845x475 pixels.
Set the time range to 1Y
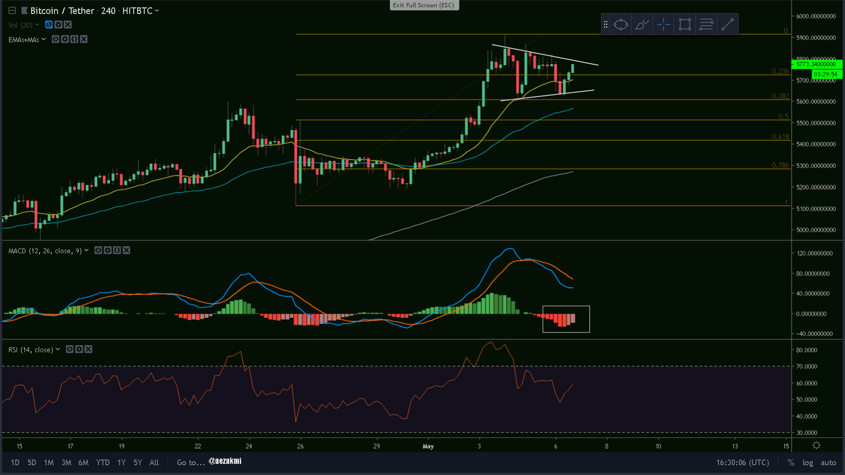point(121,462)
